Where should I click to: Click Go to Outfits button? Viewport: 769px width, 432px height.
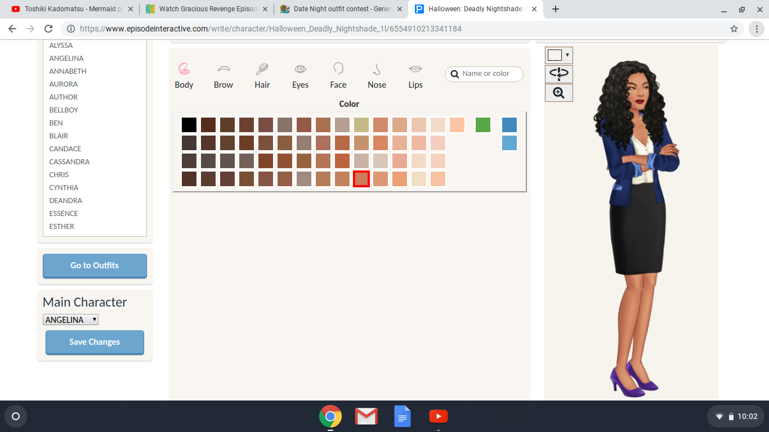point(95,265)
